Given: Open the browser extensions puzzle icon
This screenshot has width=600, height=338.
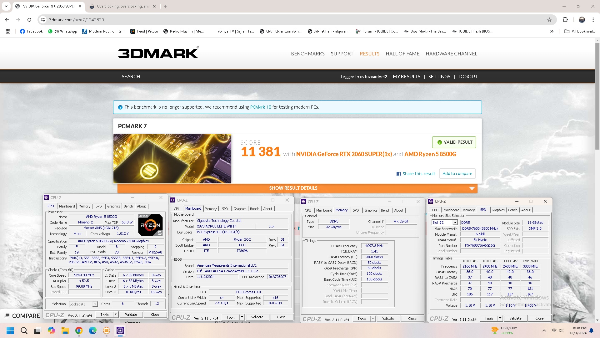Looking at the screenshot, I should (x=565, y=20).
